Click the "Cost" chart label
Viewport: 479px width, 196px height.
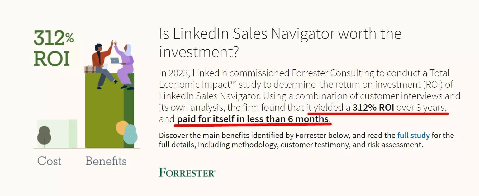point(49,161)
